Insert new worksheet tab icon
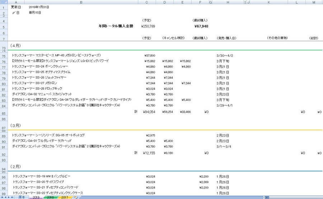323x199 pixels. coord(76,197)
